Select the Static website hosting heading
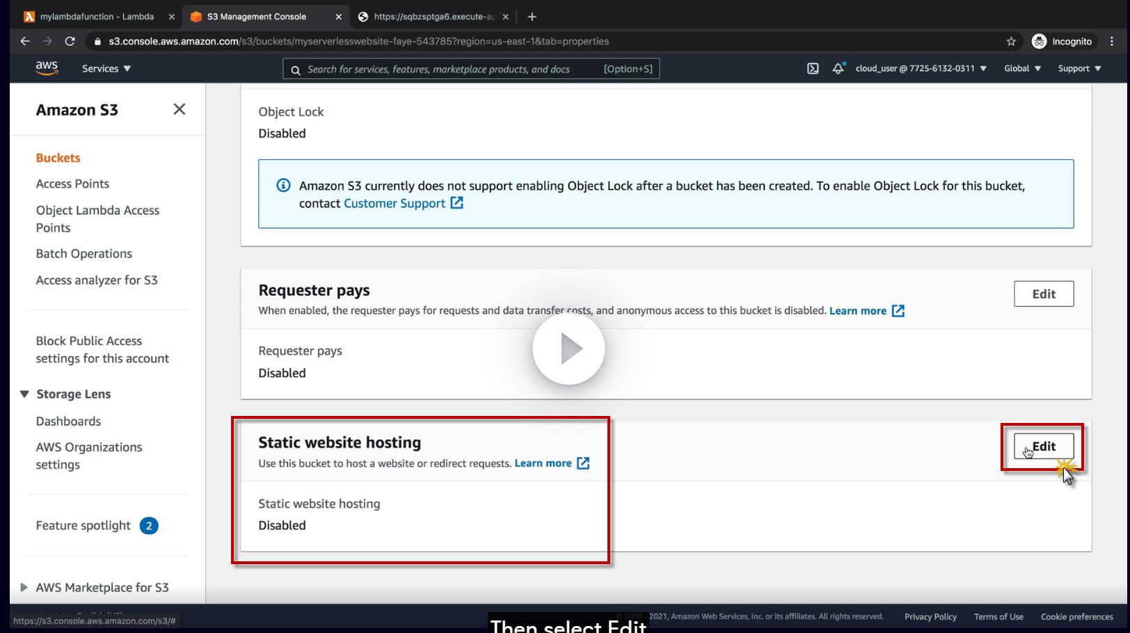 coord(340,442)
